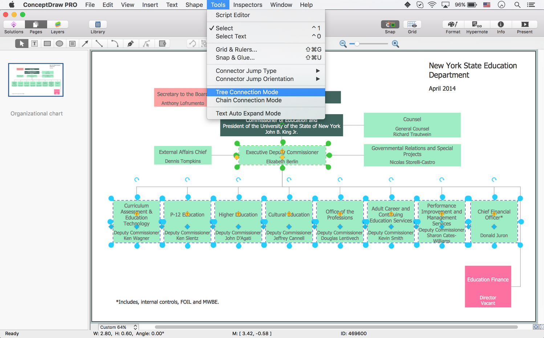Open the Solutions panel icon
This screenshot has width=544, height=338.
click(14, 24)
